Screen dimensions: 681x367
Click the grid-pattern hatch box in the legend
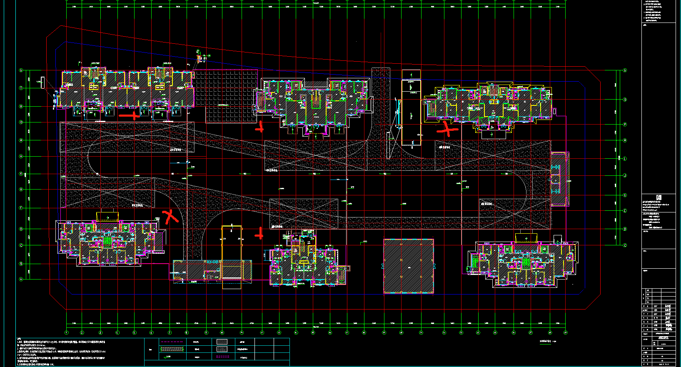pos(222,349)
